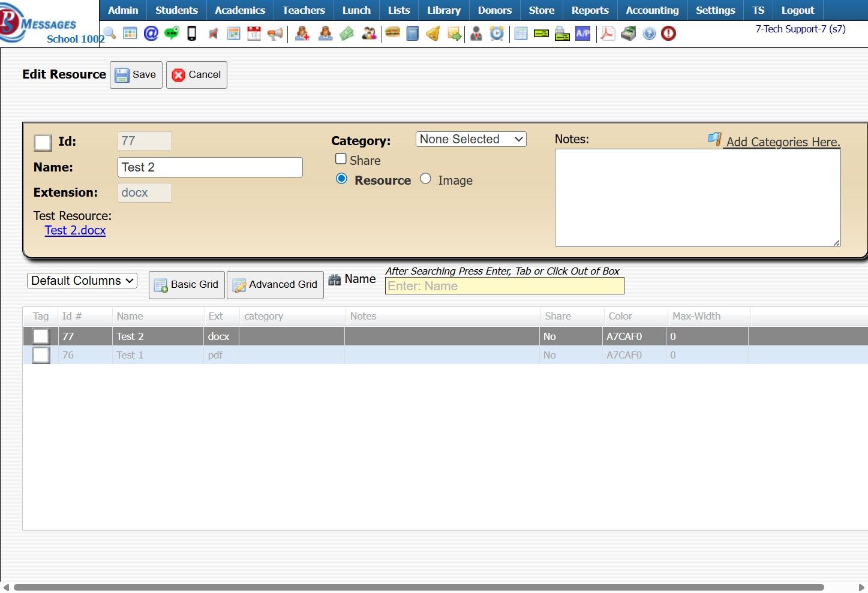The width and height of the screenshot is (868, 593).
Task: Tick the tag checkbox for row 77
Action: 41,336
